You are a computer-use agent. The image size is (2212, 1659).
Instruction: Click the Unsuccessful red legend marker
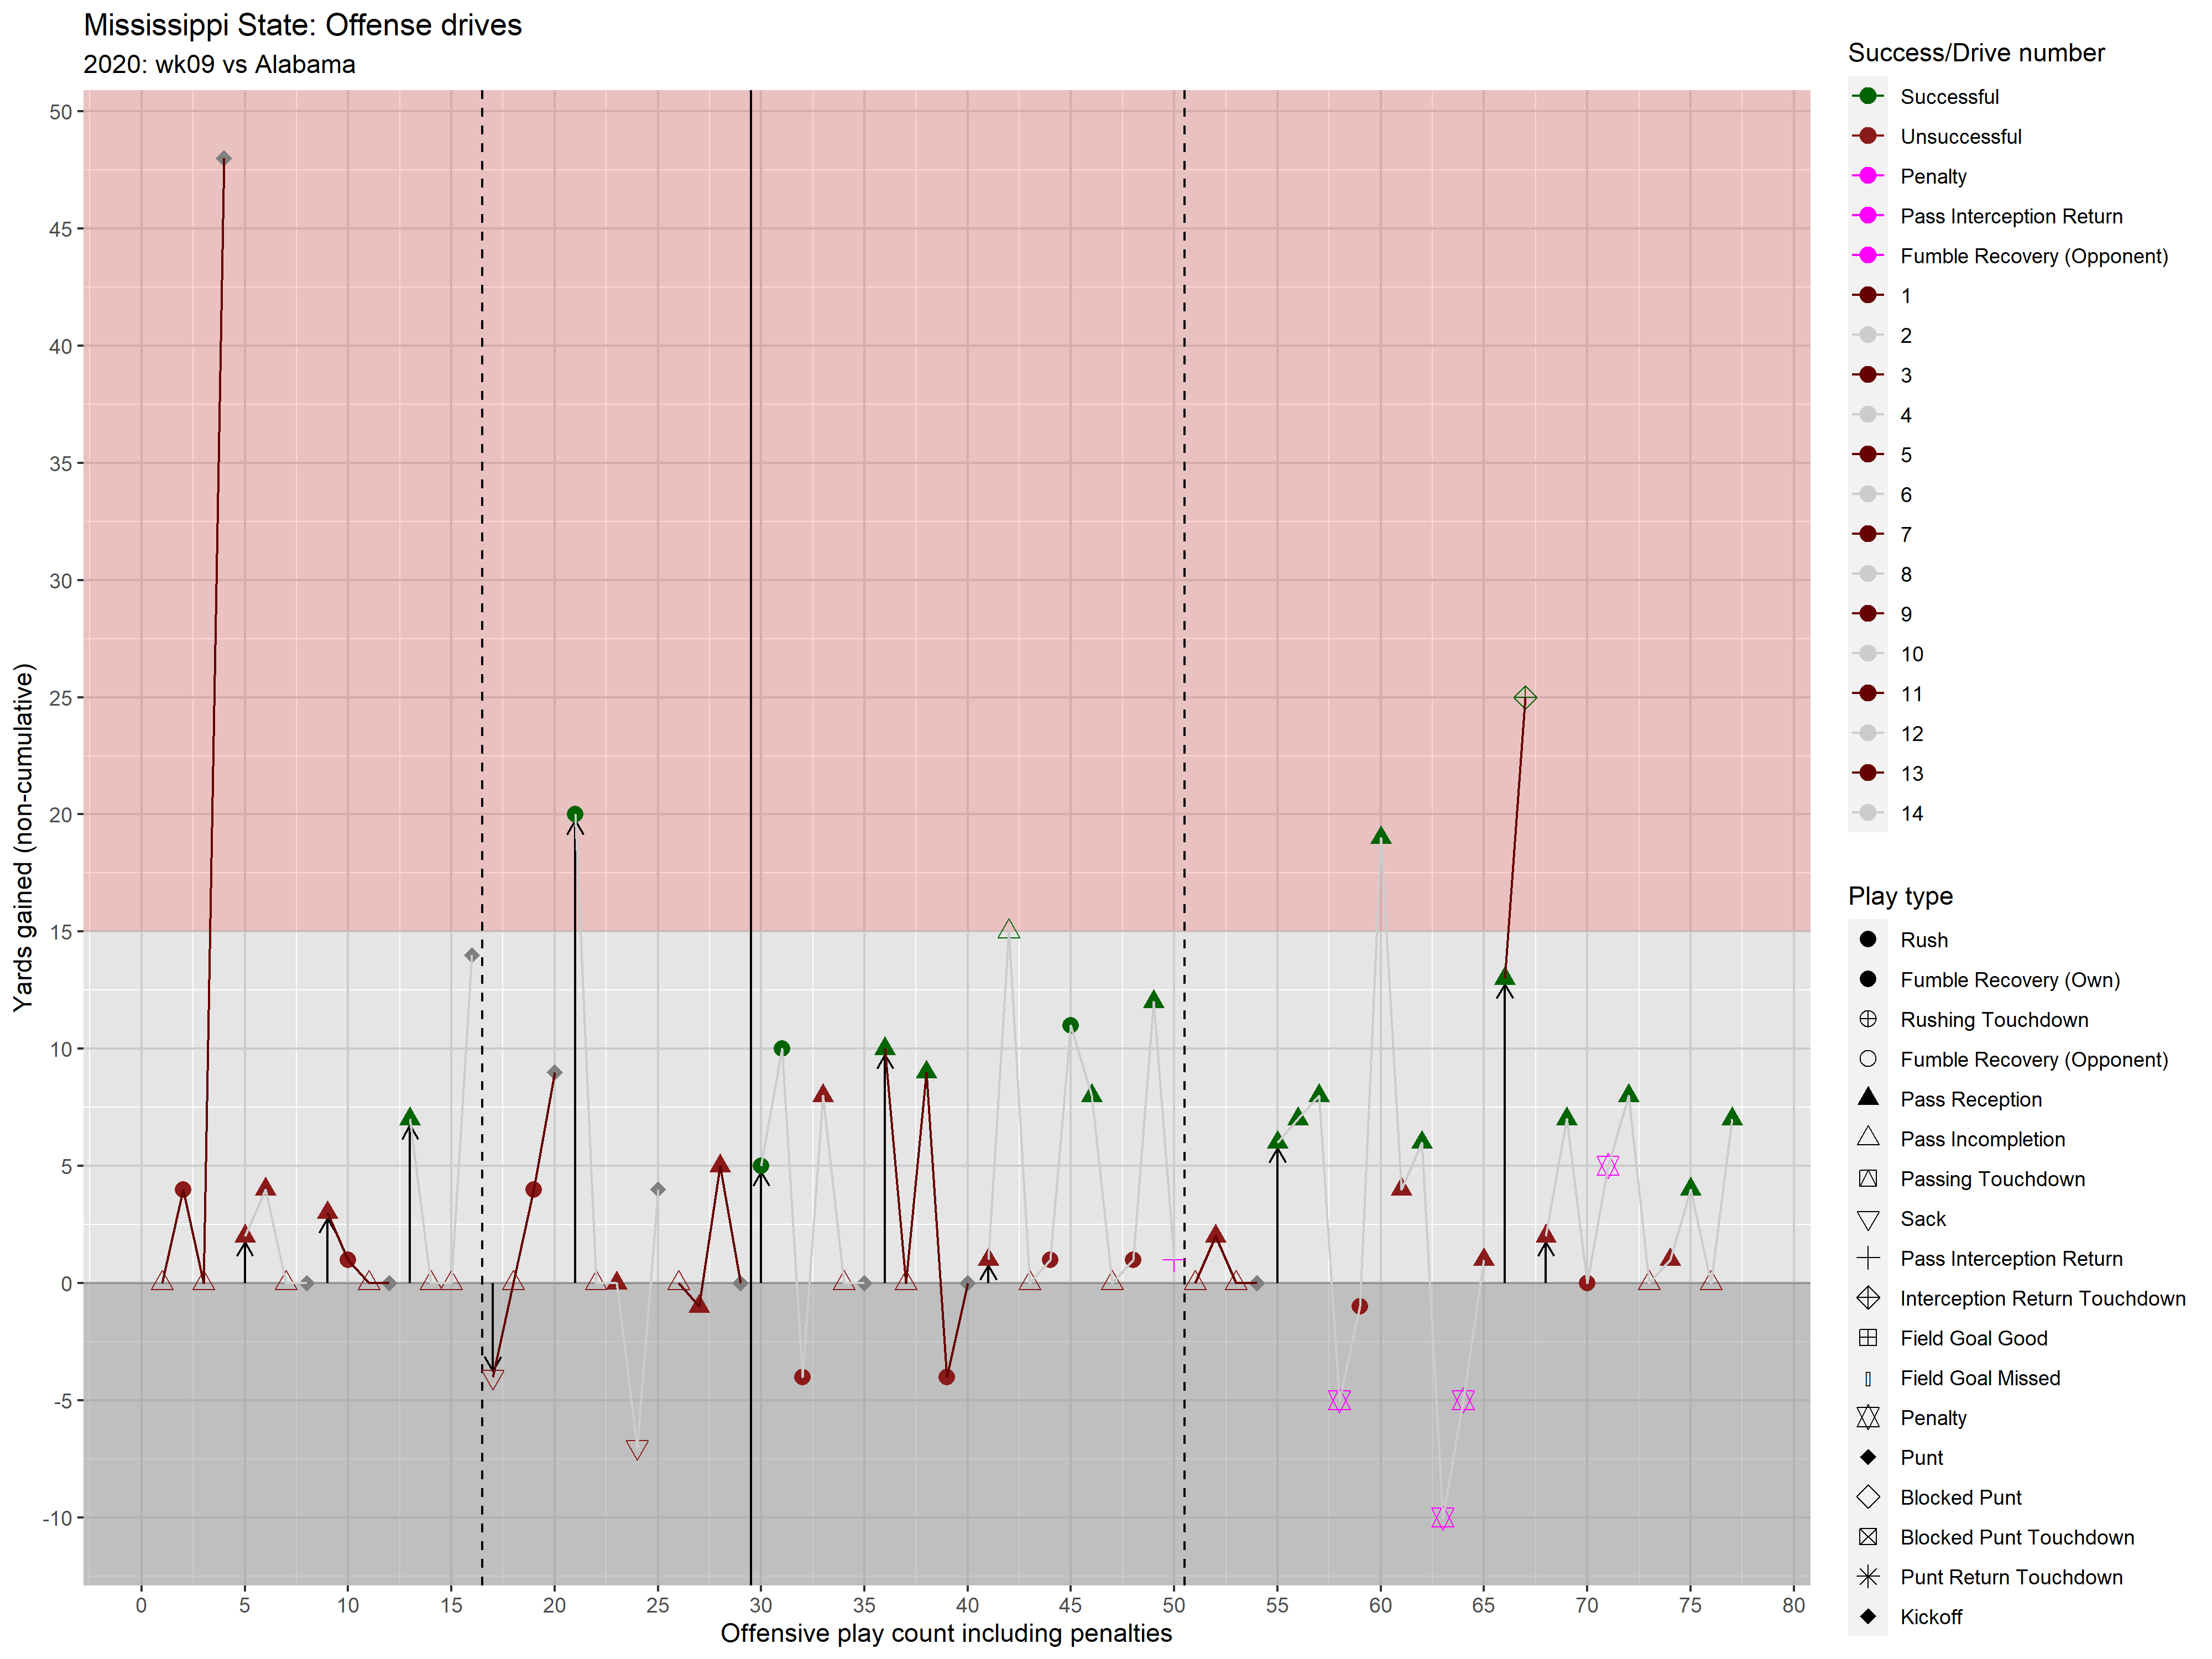(1867, 137)
